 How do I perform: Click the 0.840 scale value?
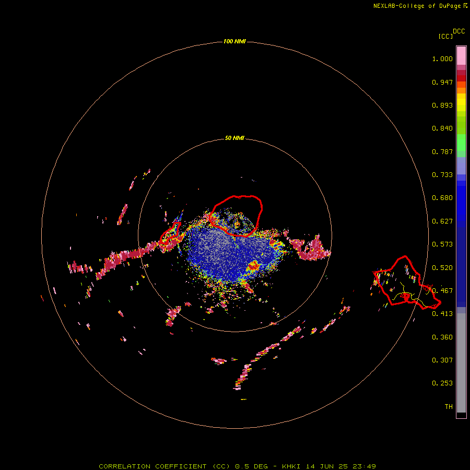click(x=442, y=128)
